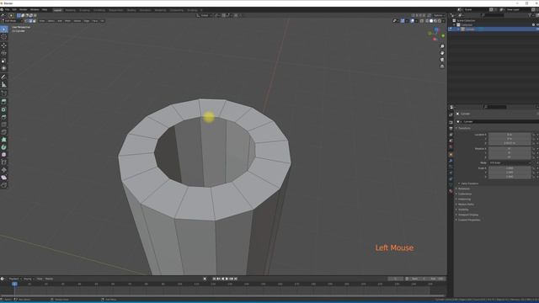Switch viewport to rendered shading
Screen dimensions: 539x303
(x=440, y=21)
